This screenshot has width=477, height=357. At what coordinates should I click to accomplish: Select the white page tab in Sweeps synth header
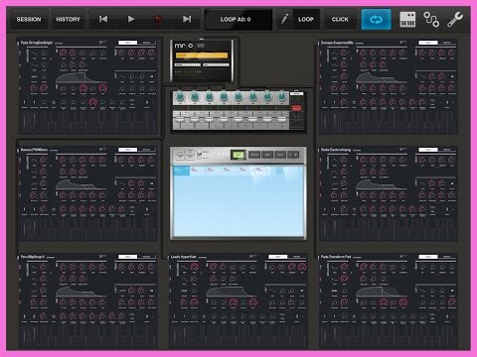[428, 43]
